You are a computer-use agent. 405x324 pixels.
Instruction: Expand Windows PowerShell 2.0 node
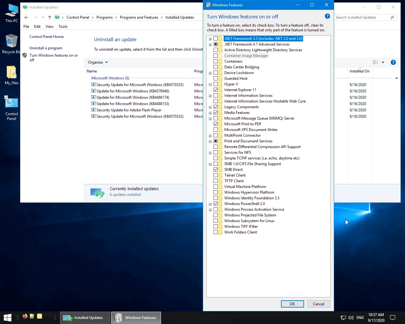[x=210, y=204]
